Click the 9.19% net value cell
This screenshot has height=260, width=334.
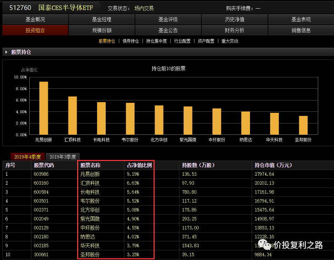click(x=133, y=174)
